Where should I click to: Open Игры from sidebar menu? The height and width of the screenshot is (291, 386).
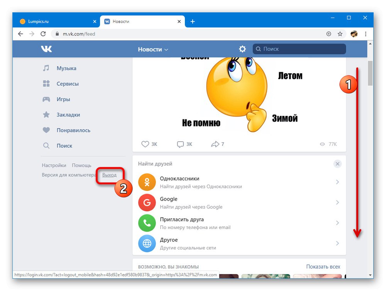click(63, 99)
